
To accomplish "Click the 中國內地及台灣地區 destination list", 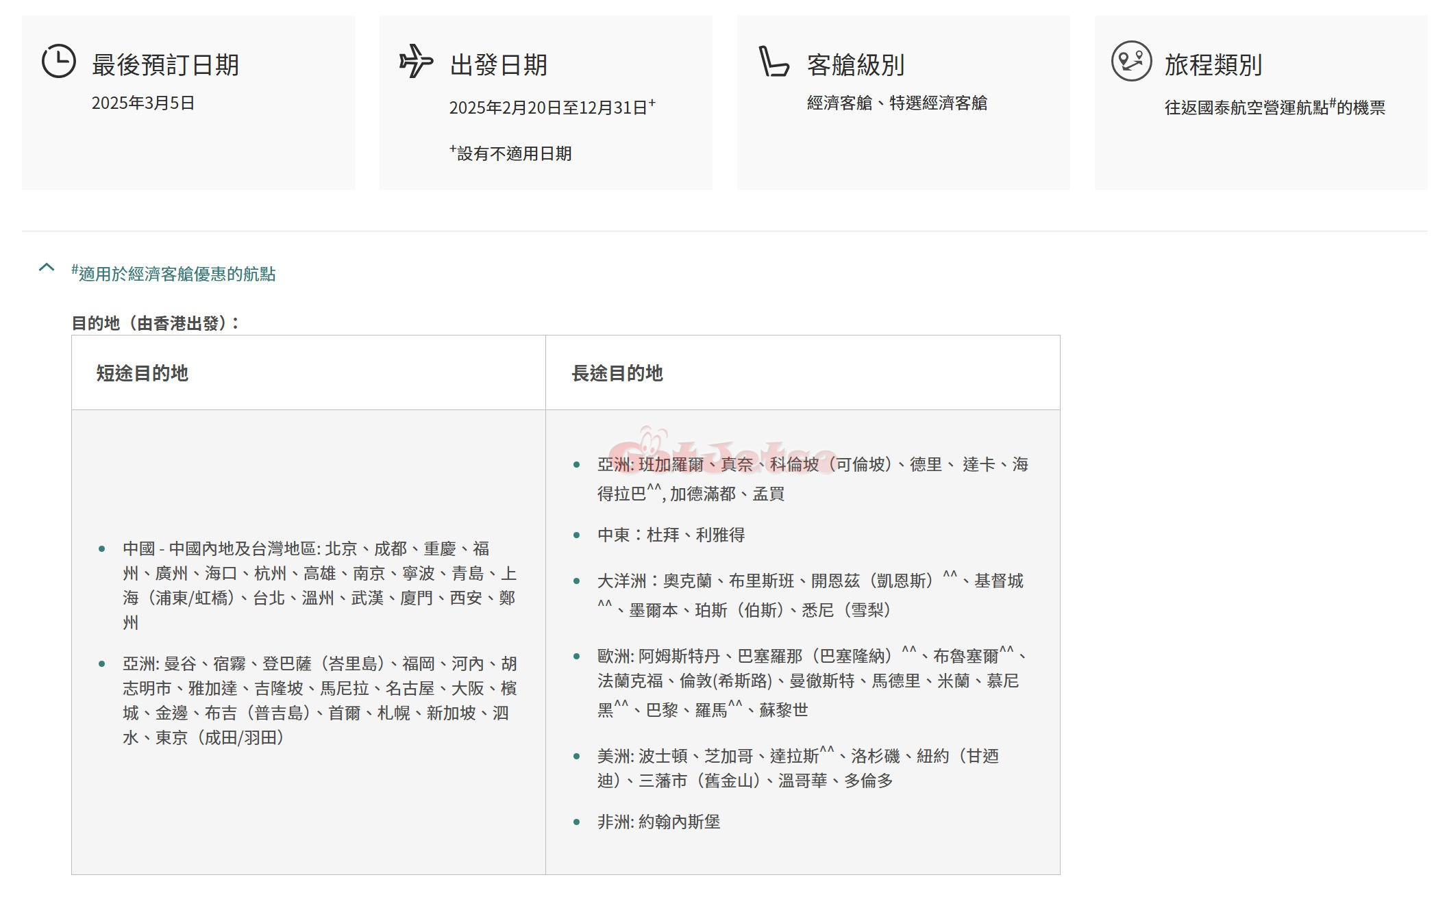I will (x=319, y=585).
